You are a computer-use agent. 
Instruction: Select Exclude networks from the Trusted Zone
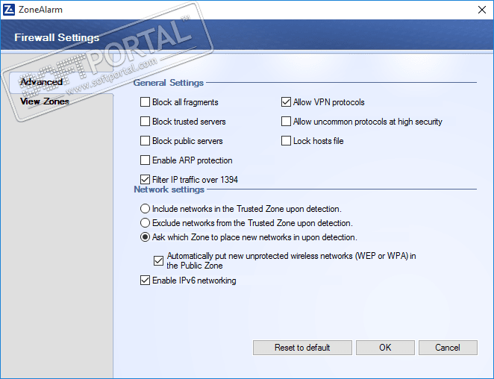(146, 223)
